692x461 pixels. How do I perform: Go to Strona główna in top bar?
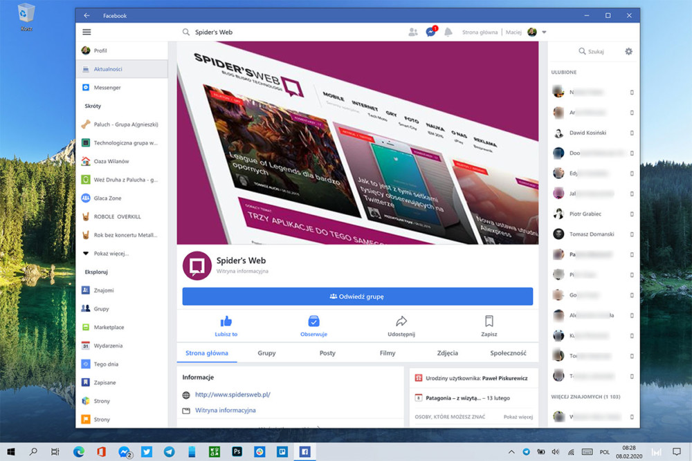(x=480, y=32)
